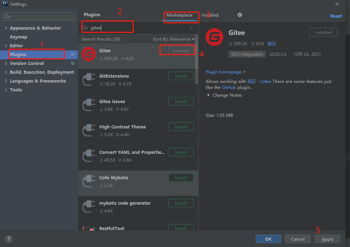Image resolution: width=350 pixels, height=247 pixels.
Task: Click the large Gitee logo in details pane
Action: tap(214, 37)
